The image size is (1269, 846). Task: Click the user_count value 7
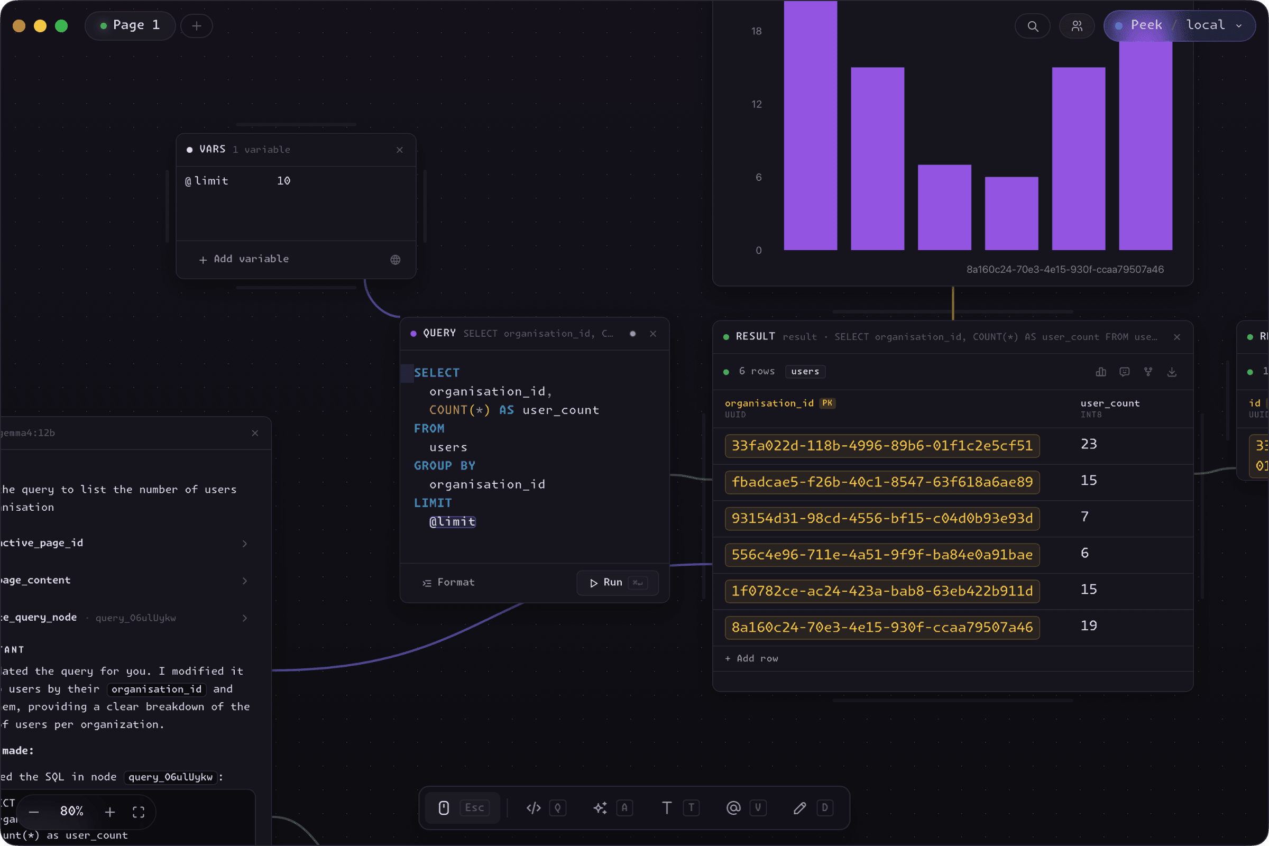[1084, 517]
